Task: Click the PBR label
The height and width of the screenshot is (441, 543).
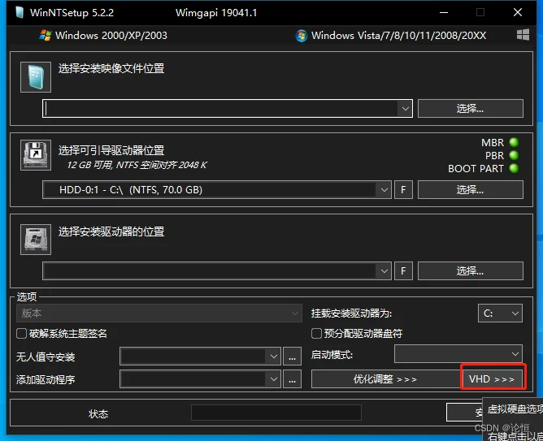Action: 494,156
